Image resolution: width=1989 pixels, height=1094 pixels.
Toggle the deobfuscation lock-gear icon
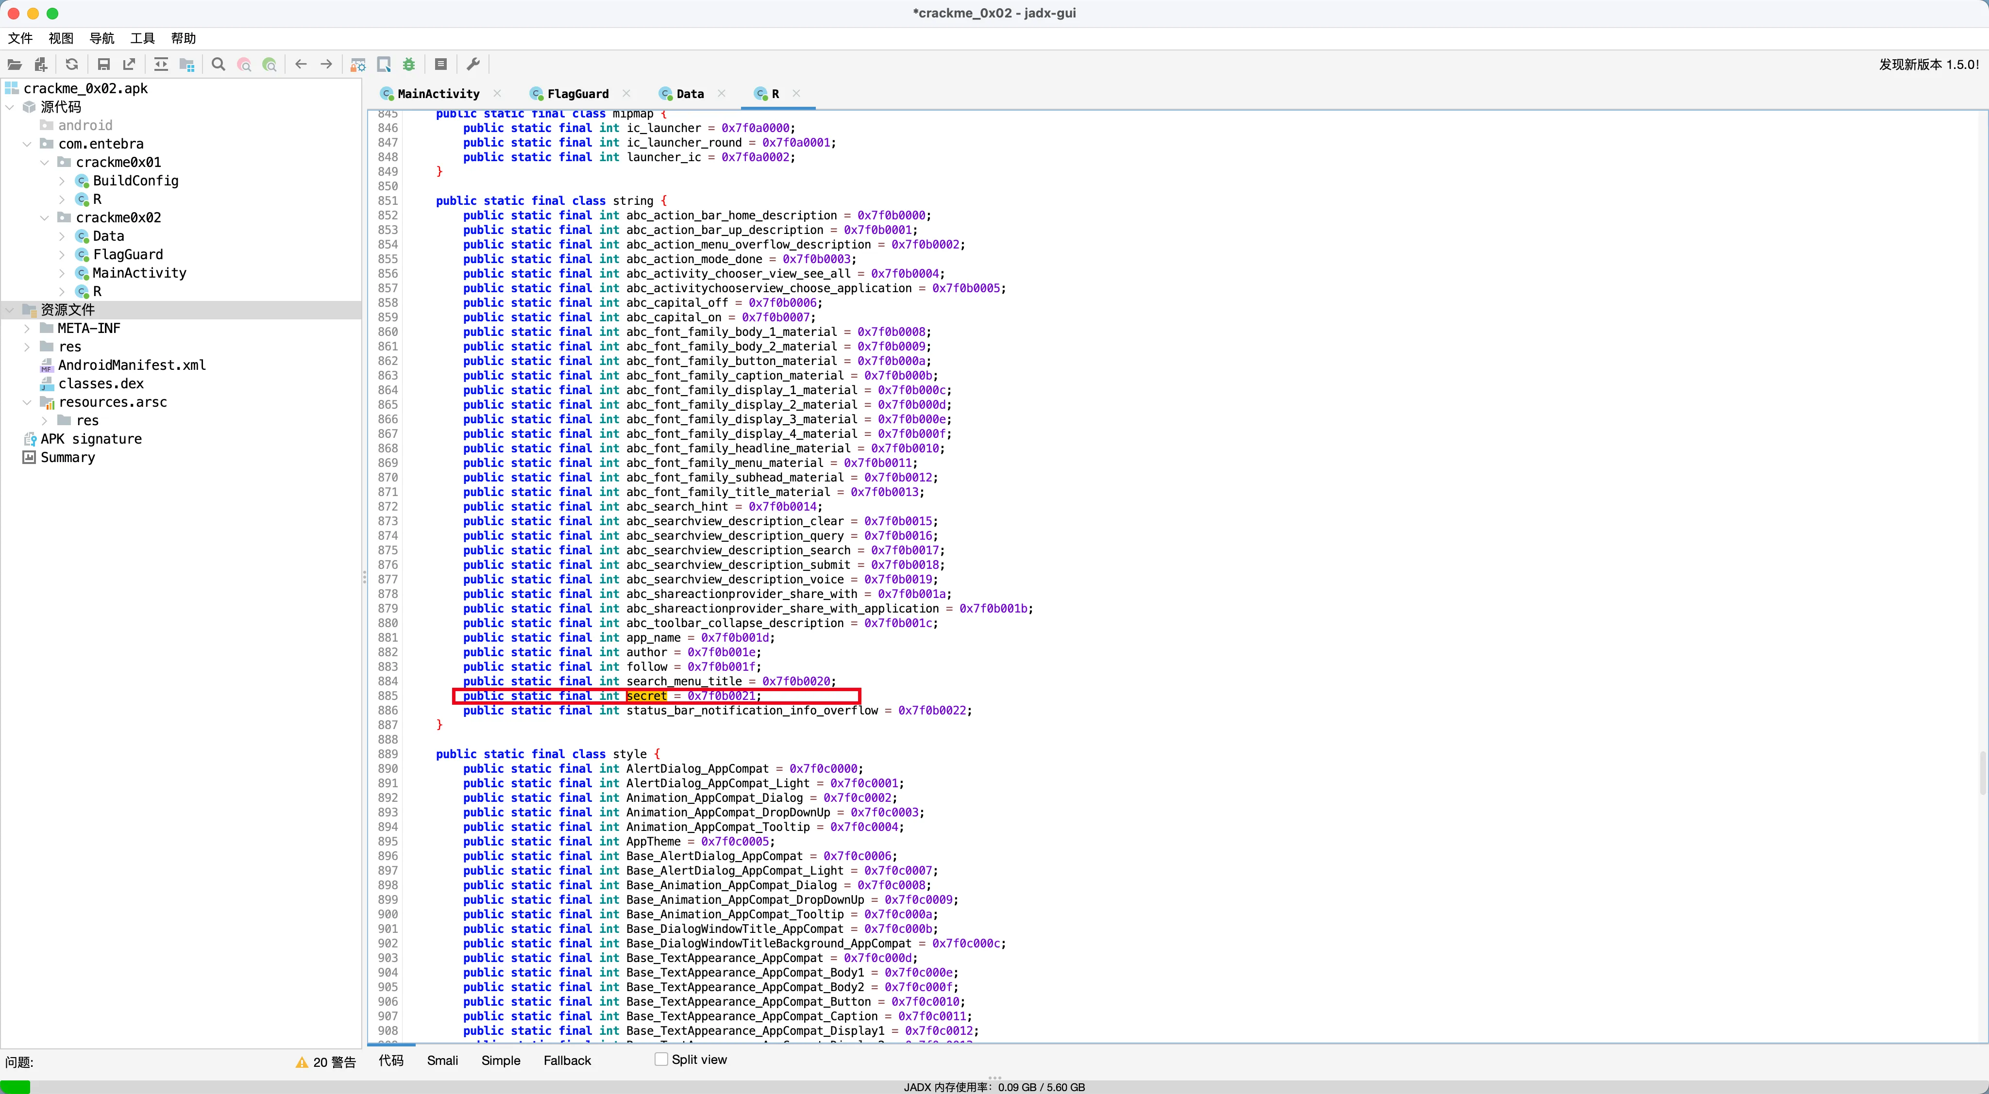(x=358, y=65)
